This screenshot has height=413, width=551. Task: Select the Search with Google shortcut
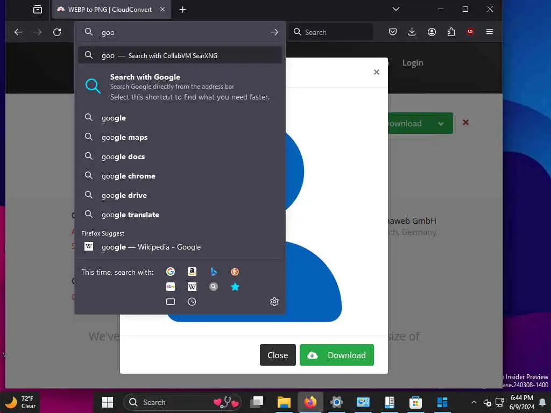click(180, 87)
